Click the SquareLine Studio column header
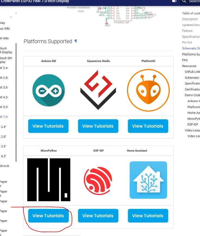This screenshot has height=236, width=200. (98, 61)
